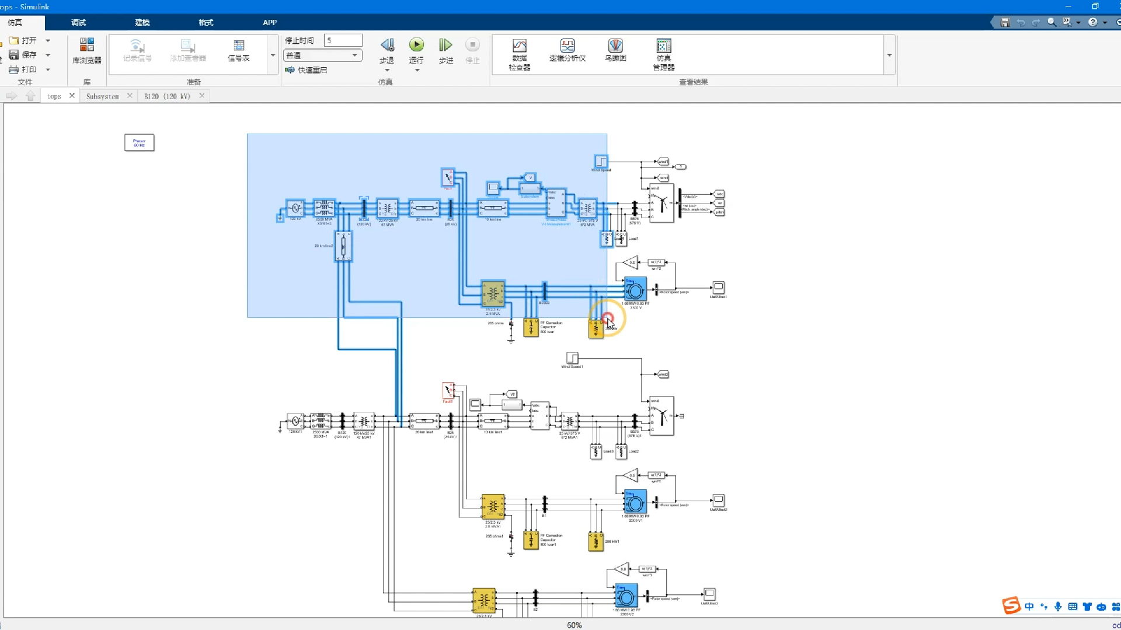Expand the Review Results gallery arrow
This screenshot has height=630, width=1121.
tap(889, 55)
